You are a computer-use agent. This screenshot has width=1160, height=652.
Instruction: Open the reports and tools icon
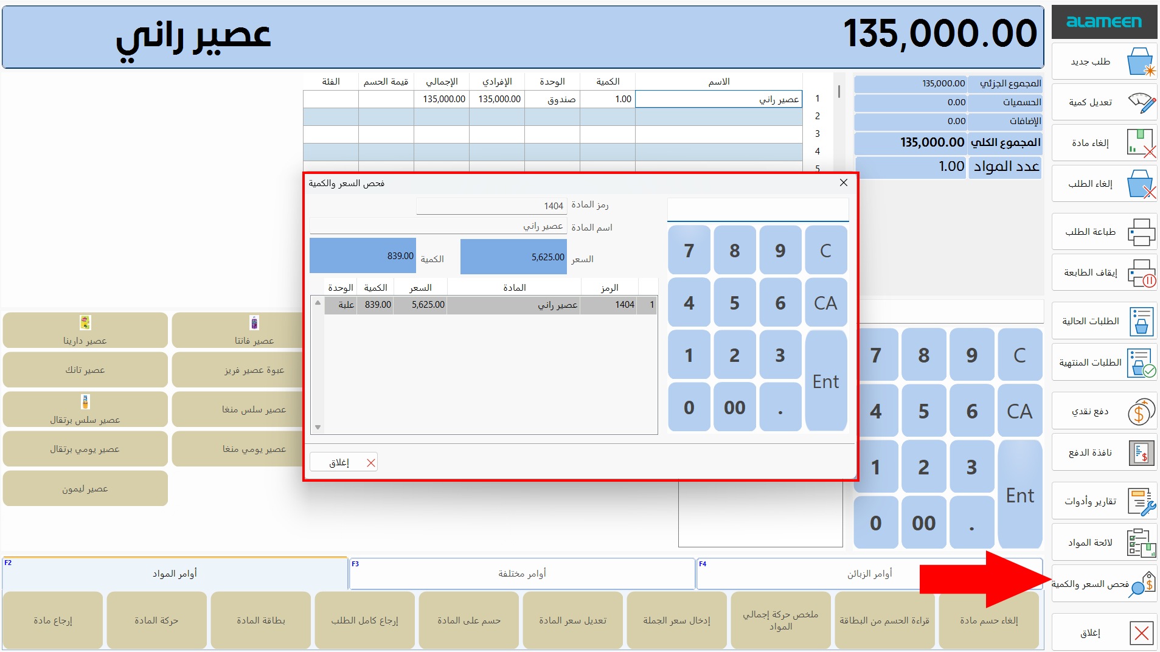pos(1141,501)
